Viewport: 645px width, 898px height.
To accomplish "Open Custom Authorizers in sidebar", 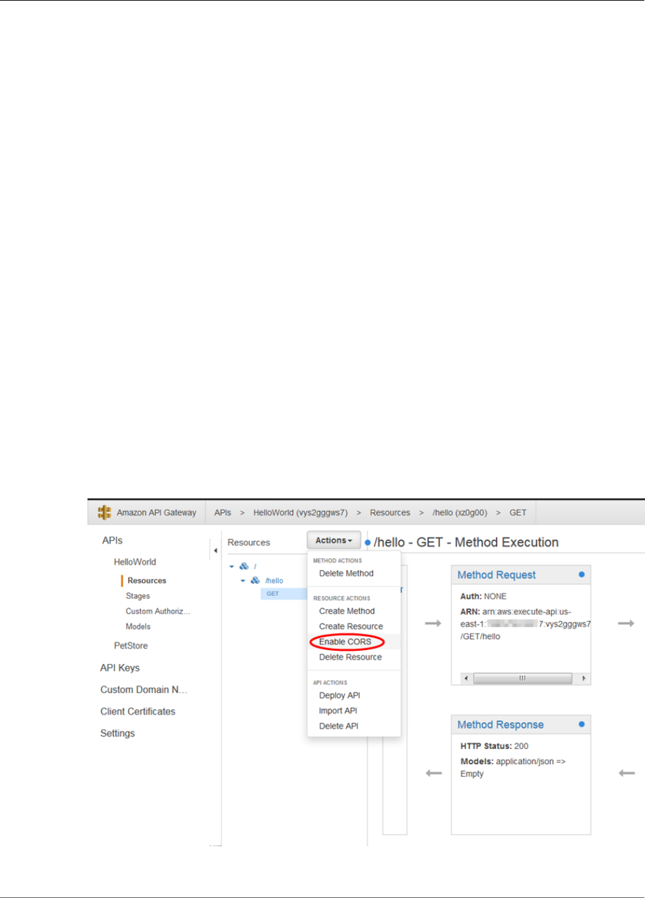I will 158,611.
